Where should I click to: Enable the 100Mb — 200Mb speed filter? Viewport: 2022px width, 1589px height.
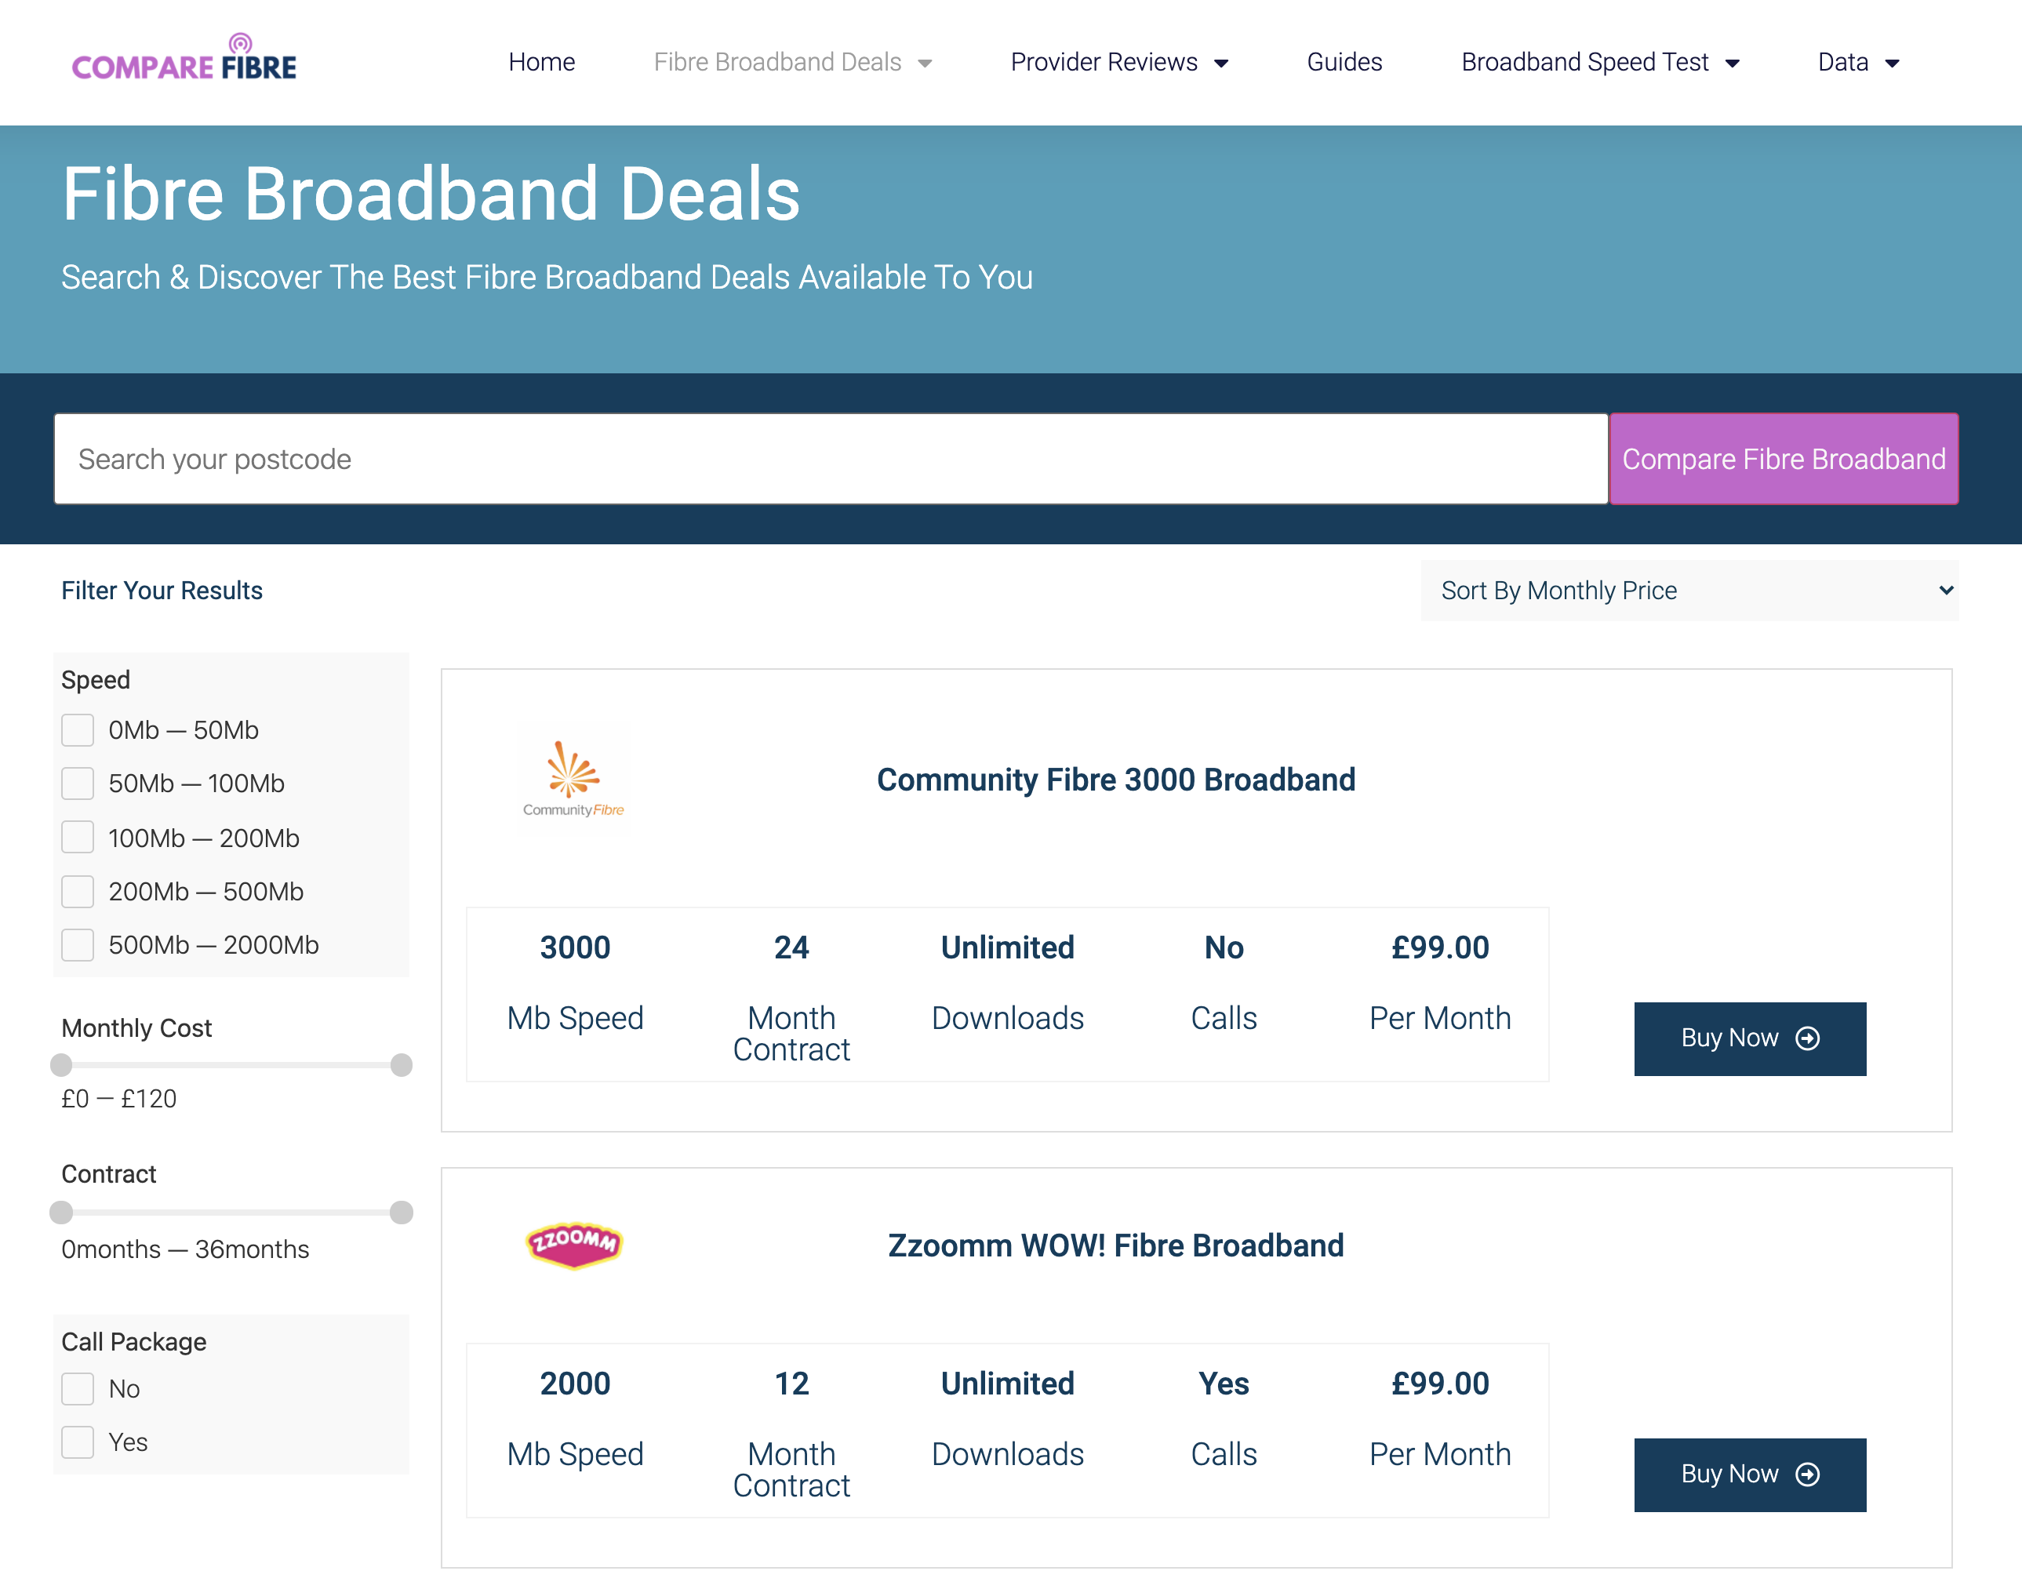pyautogui.click(x=77, y=836)
